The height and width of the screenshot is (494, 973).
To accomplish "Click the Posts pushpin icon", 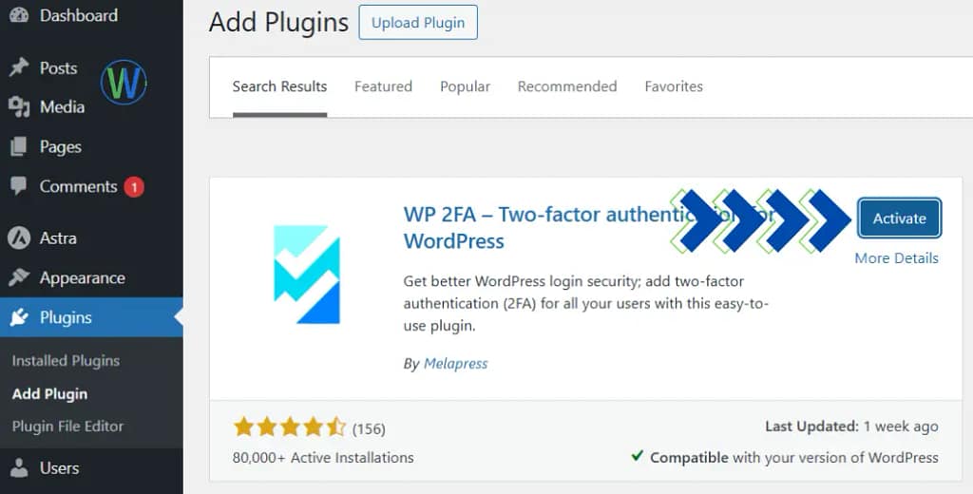I will (19, 68).
